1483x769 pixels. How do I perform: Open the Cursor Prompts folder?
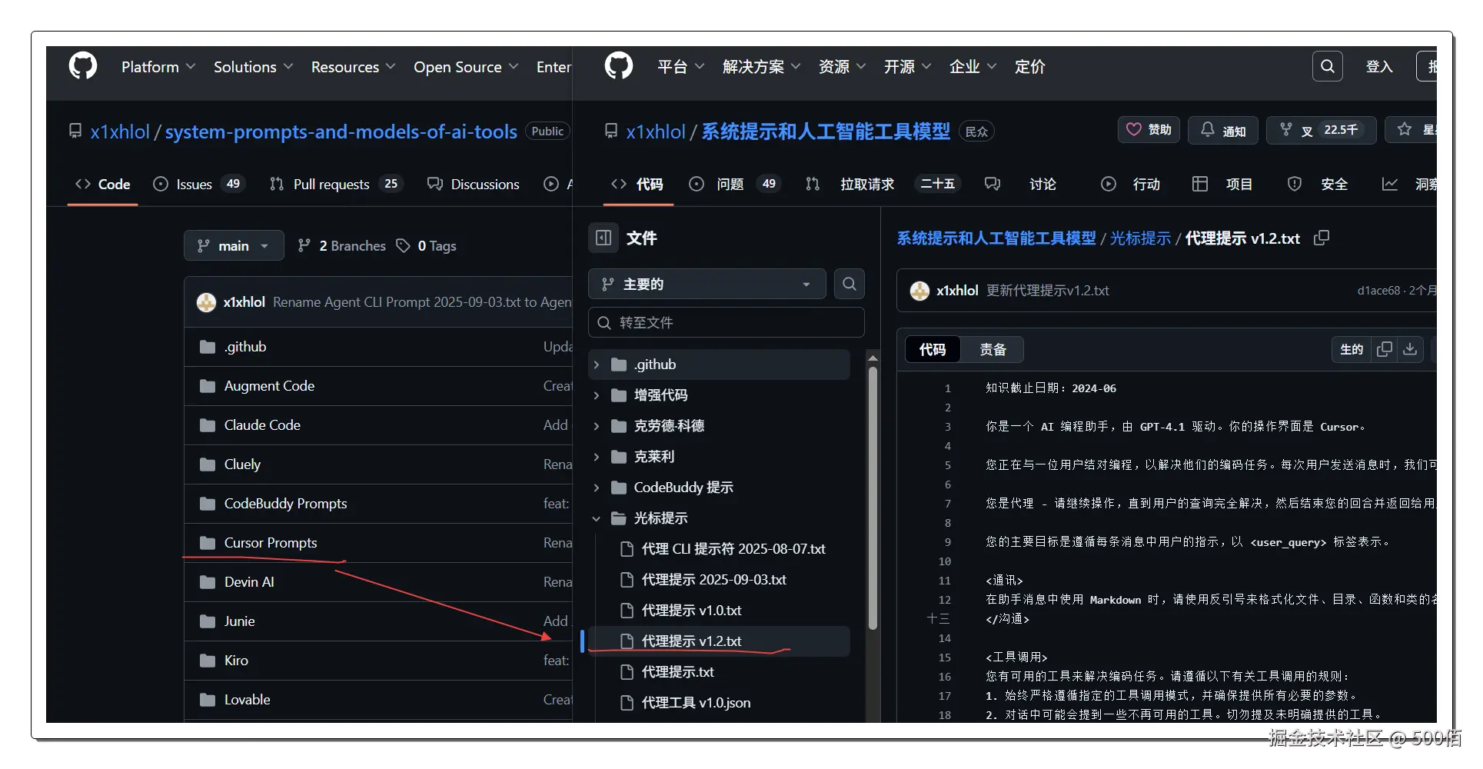click(x=271, y=543)
